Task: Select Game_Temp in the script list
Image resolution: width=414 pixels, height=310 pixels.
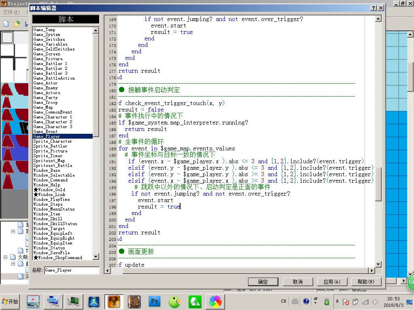Action: point(45,30)
